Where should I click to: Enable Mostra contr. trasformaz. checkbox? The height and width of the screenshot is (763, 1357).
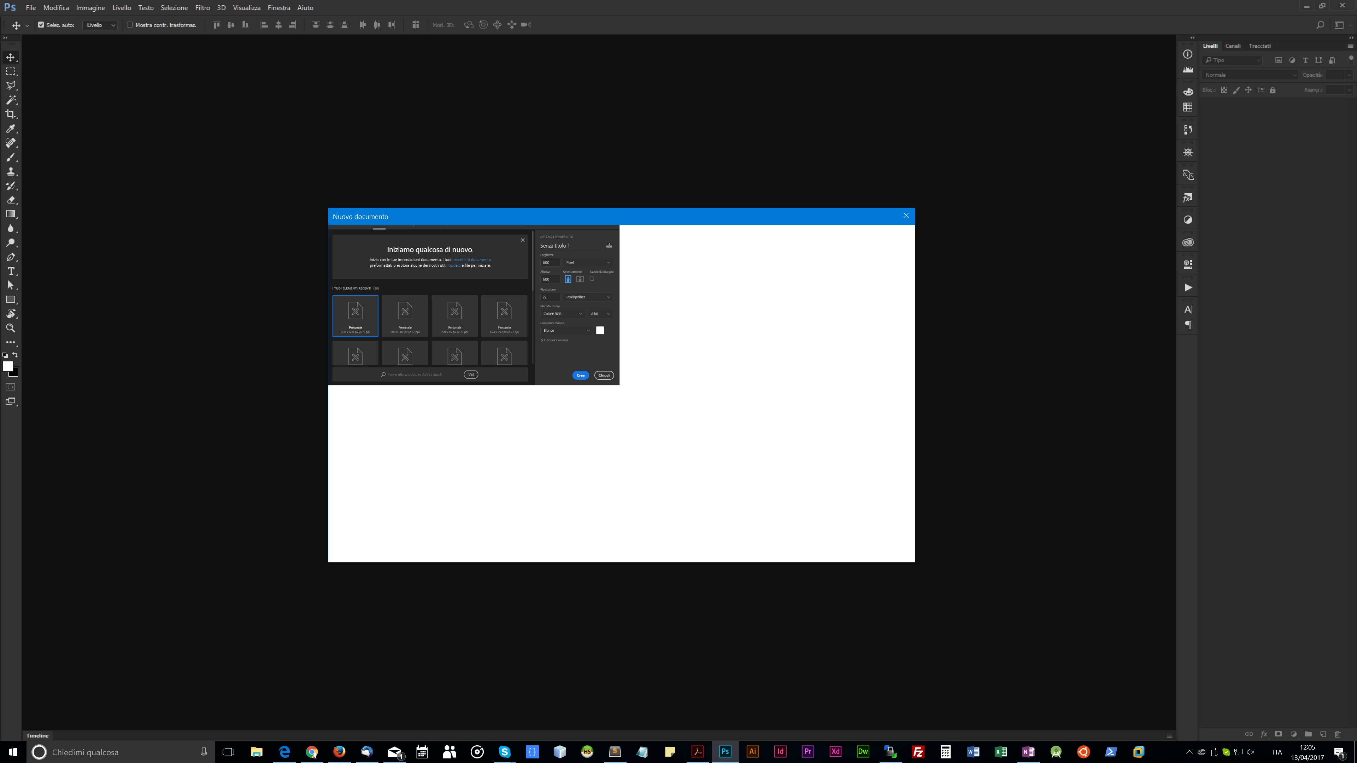point(130,25)
